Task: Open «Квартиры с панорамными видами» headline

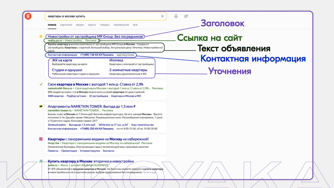Action: pyautogui.click(x=98, y=139)
